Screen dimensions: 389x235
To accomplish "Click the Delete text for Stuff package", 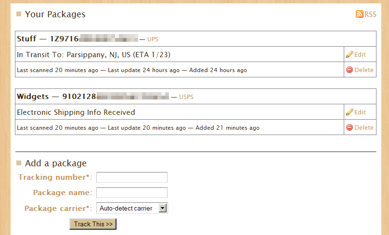I will coord(364,70).
